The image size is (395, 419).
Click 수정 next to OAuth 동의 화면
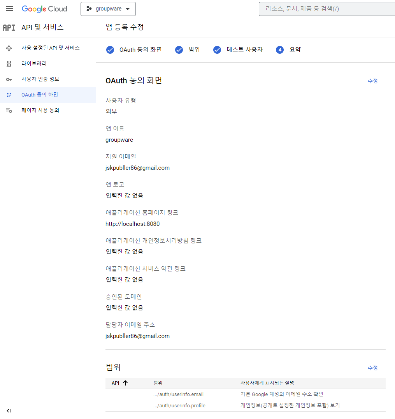click(x=372, y=81)
